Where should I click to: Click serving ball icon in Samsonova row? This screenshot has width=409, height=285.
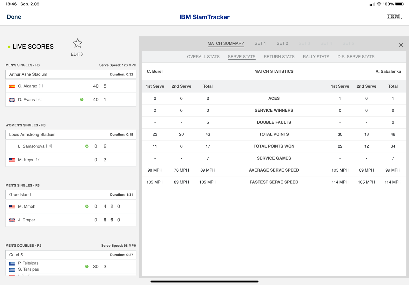click(x=87, y=146)
